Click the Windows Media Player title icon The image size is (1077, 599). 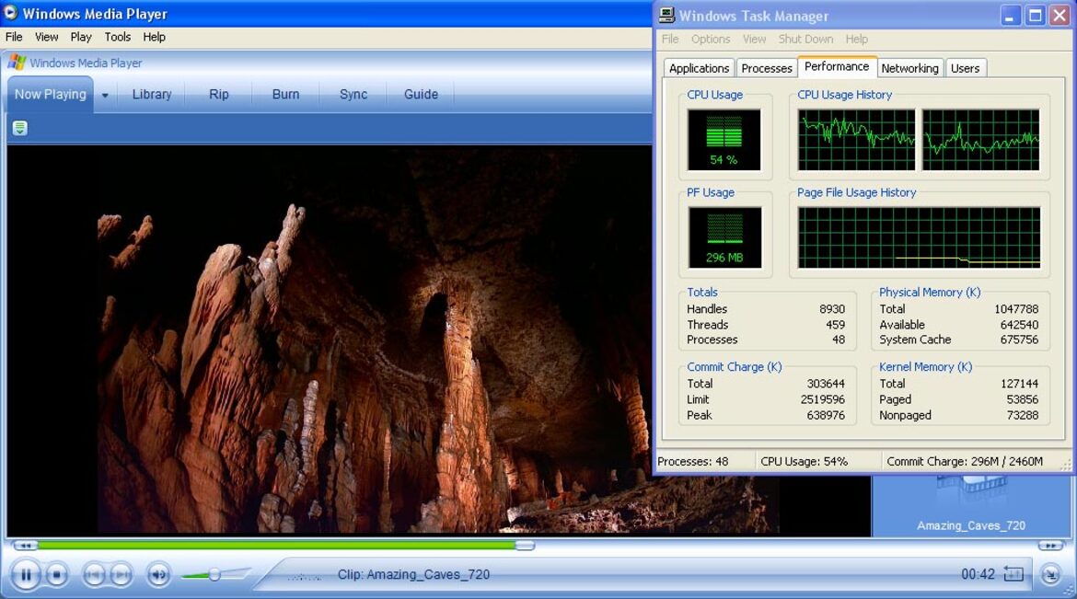tap(10, 12)
